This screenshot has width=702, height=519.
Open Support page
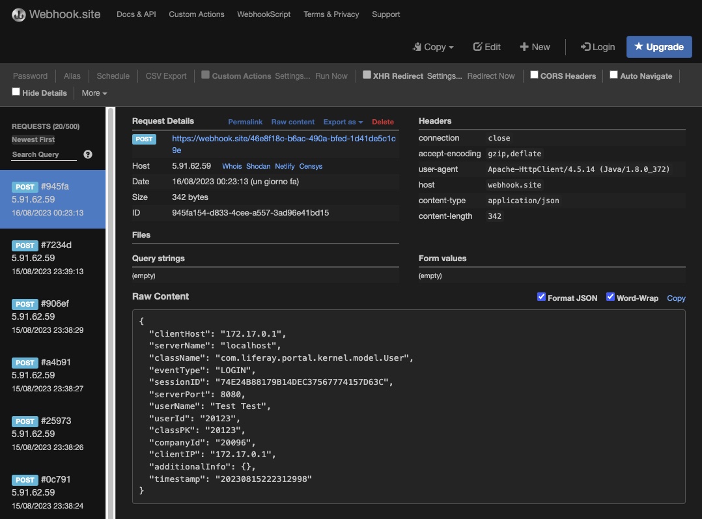click(386, 14)
